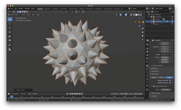The width and height of the screenshot is (181, 110).
Task: Switch to the Shading workspace tab
Action: (x=82, y=9)
